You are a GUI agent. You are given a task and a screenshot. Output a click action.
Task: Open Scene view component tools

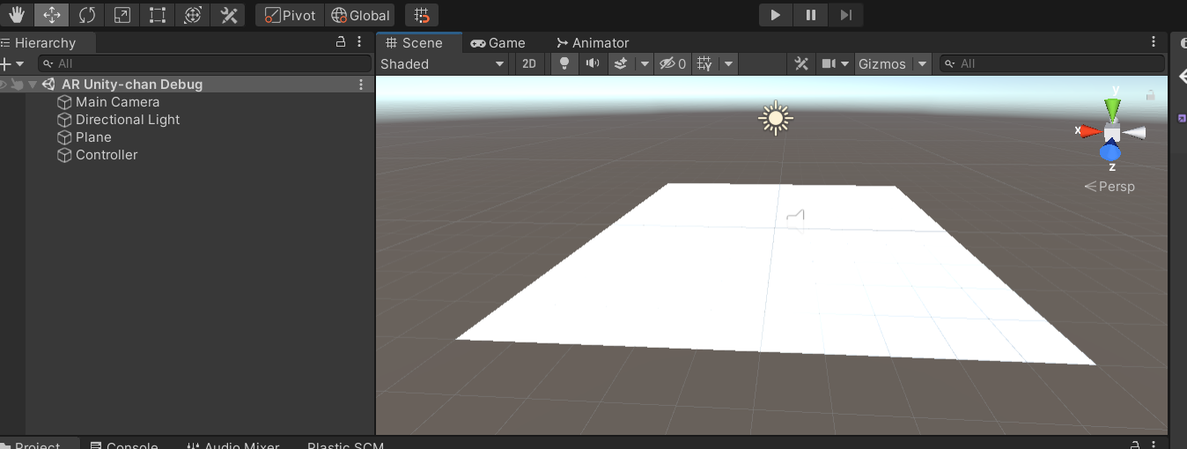[x=801, y=63]
